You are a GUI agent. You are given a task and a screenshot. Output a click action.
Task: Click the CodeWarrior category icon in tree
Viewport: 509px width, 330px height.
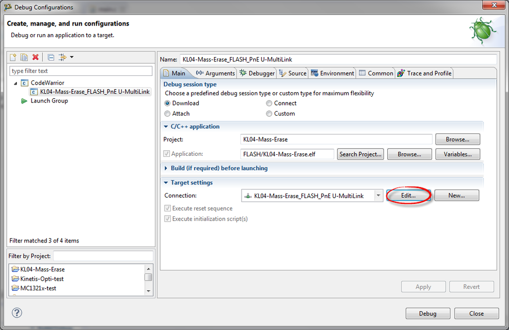[x=24, y=82]
